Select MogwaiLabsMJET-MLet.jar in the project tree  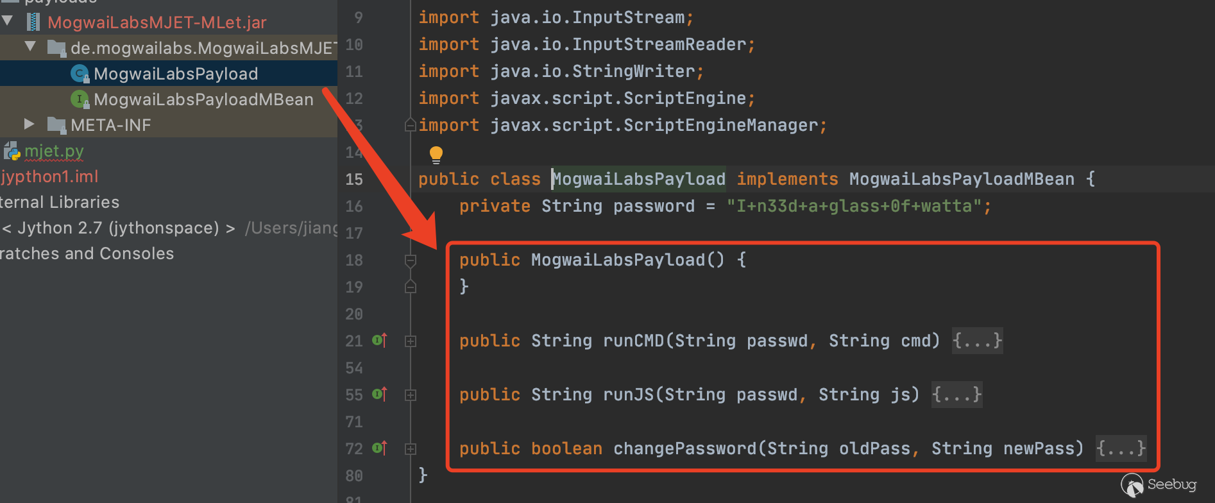tap(157, 22)
